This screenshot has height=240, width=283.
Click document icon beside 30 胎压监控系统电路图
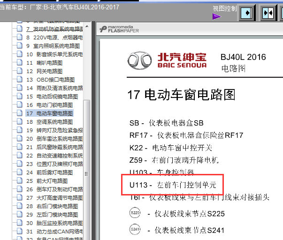20,223
